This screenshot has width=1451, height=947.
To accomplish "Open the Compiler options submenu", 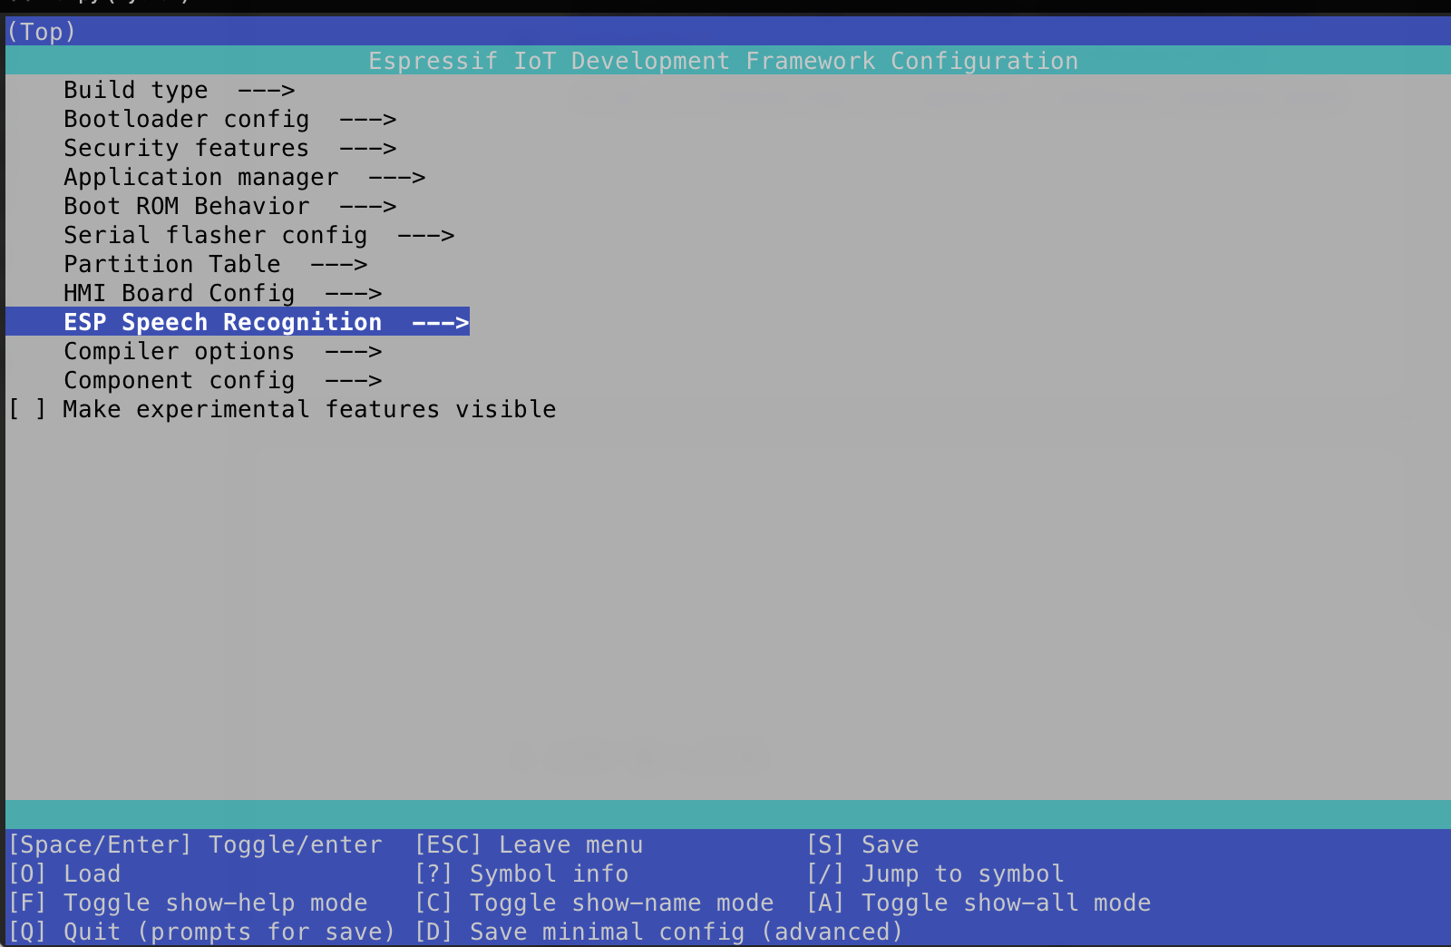I will (222, 352).
